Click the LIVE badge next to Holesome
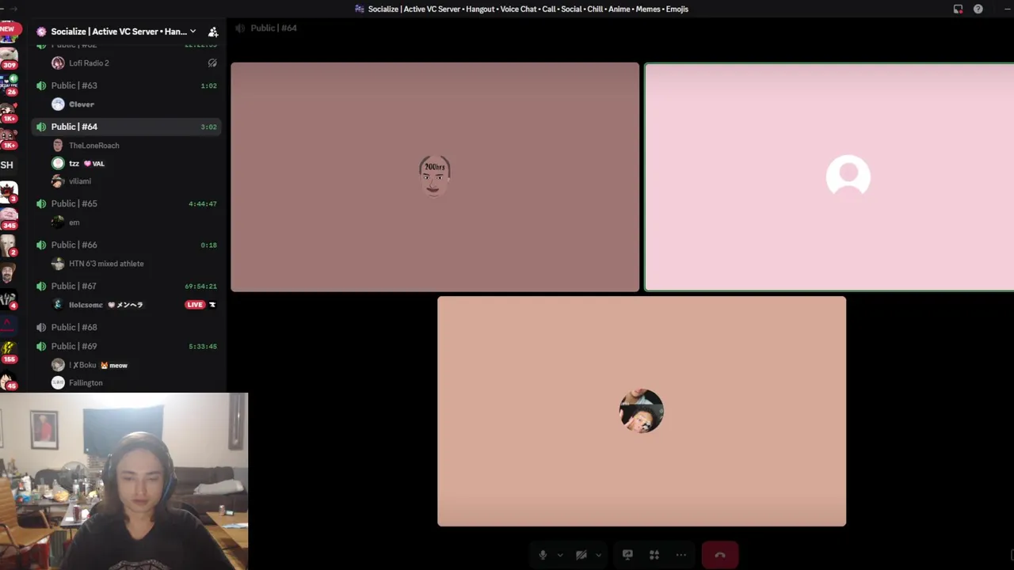 (195, 305)
